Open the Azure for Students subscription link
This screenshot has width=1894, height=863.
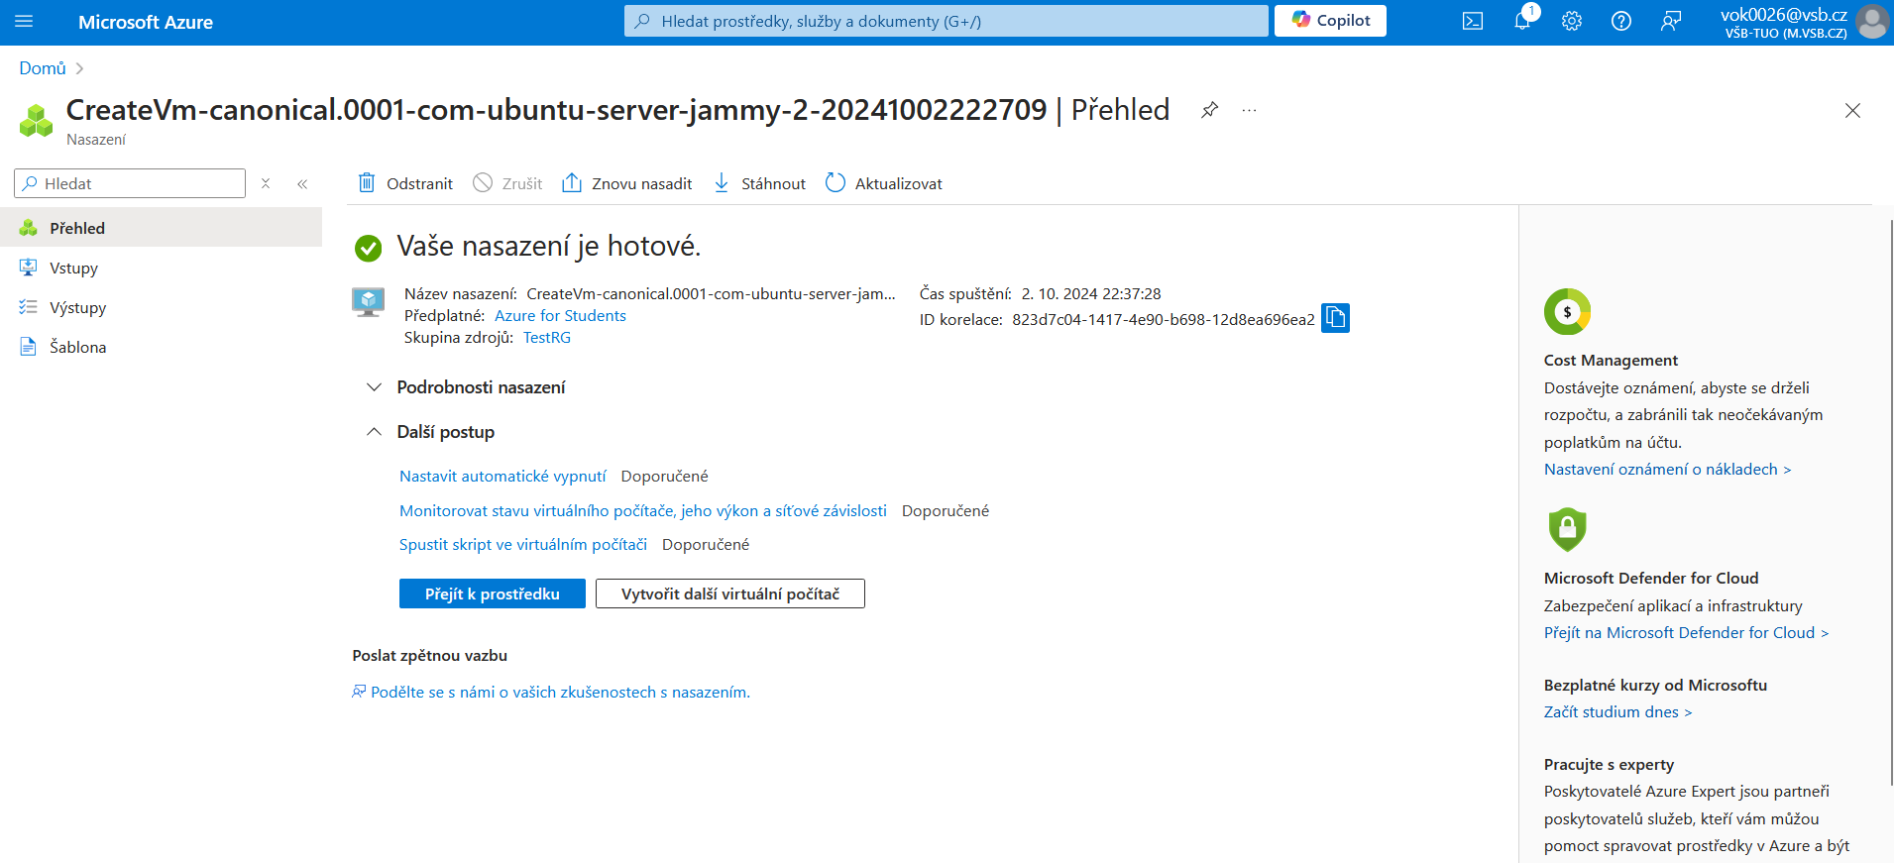[x=560, y=316]
